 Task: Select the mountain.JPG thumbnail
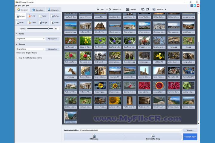tap(115, 72)
